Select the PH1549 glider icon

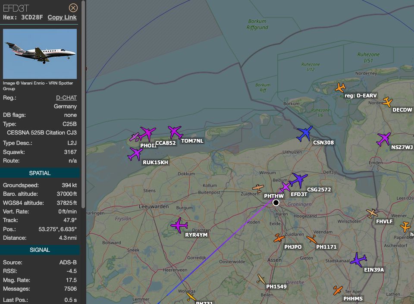[261, 279]
